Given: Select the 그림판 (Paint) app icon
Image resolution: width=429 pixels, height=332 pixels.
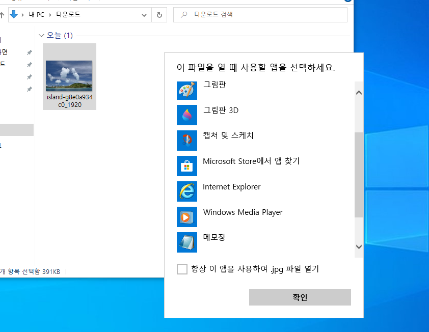Looking at the screenshot, I should pos(187,91).
